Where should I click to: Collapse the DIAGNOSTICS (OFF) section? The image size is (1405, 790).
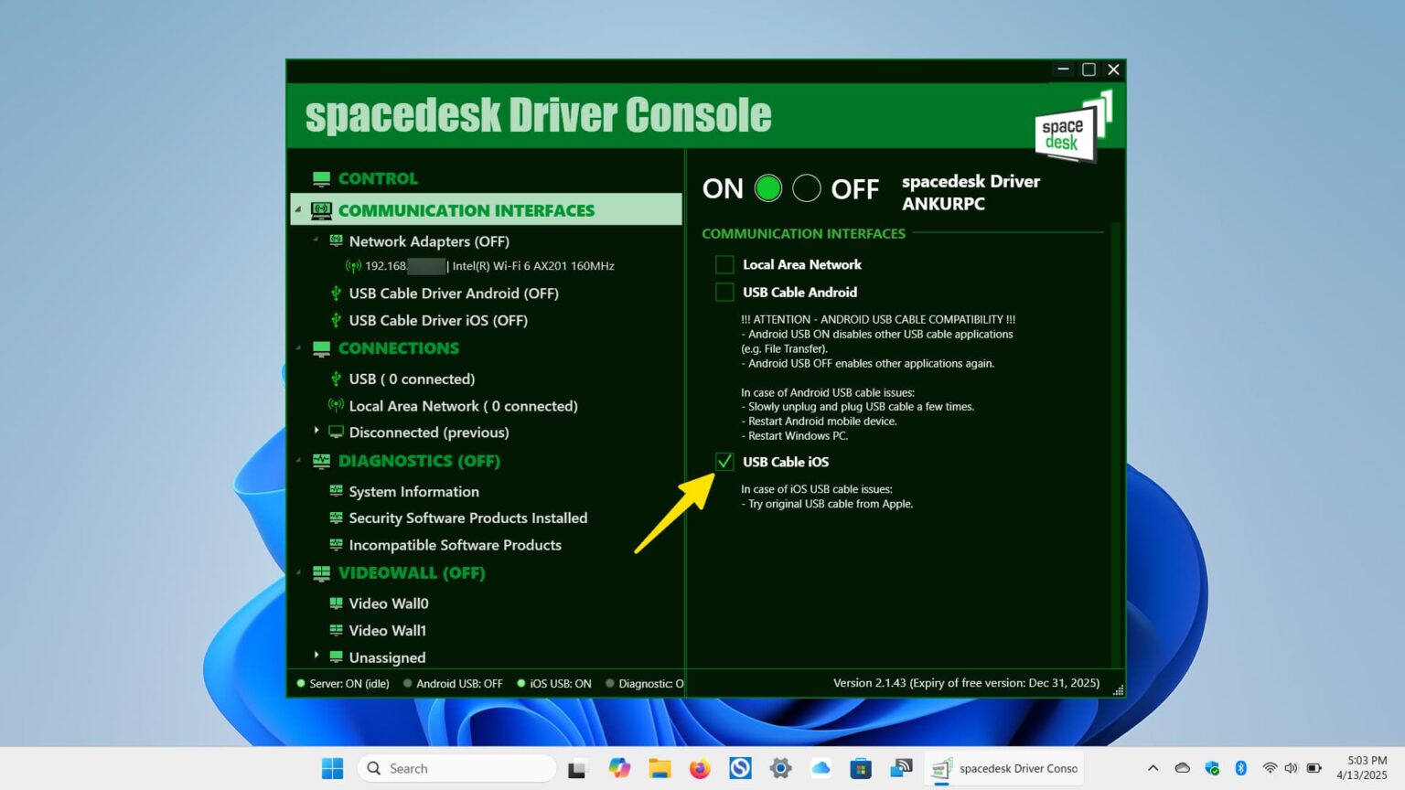tap(298, 461)
